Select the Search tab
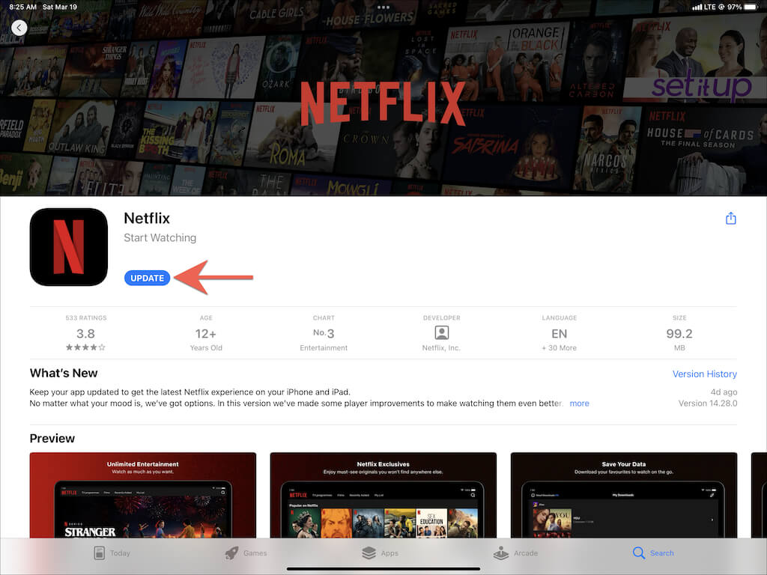Viewport: 767px width, 575px height. (653, 553)
